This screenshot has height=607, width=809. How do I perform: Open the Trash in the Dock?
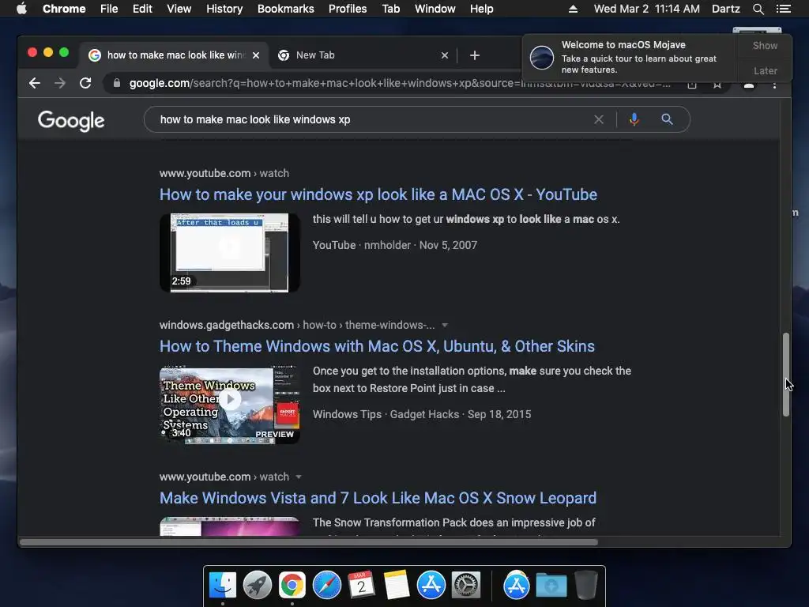(x=586, y=586)
